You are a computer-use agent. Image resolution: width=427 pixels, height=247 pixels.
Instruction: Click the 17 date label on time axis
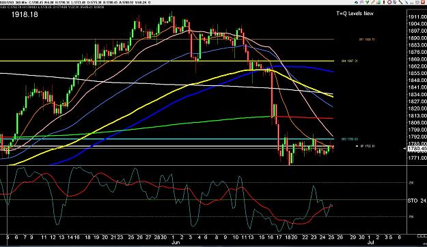tap(279, 237)
